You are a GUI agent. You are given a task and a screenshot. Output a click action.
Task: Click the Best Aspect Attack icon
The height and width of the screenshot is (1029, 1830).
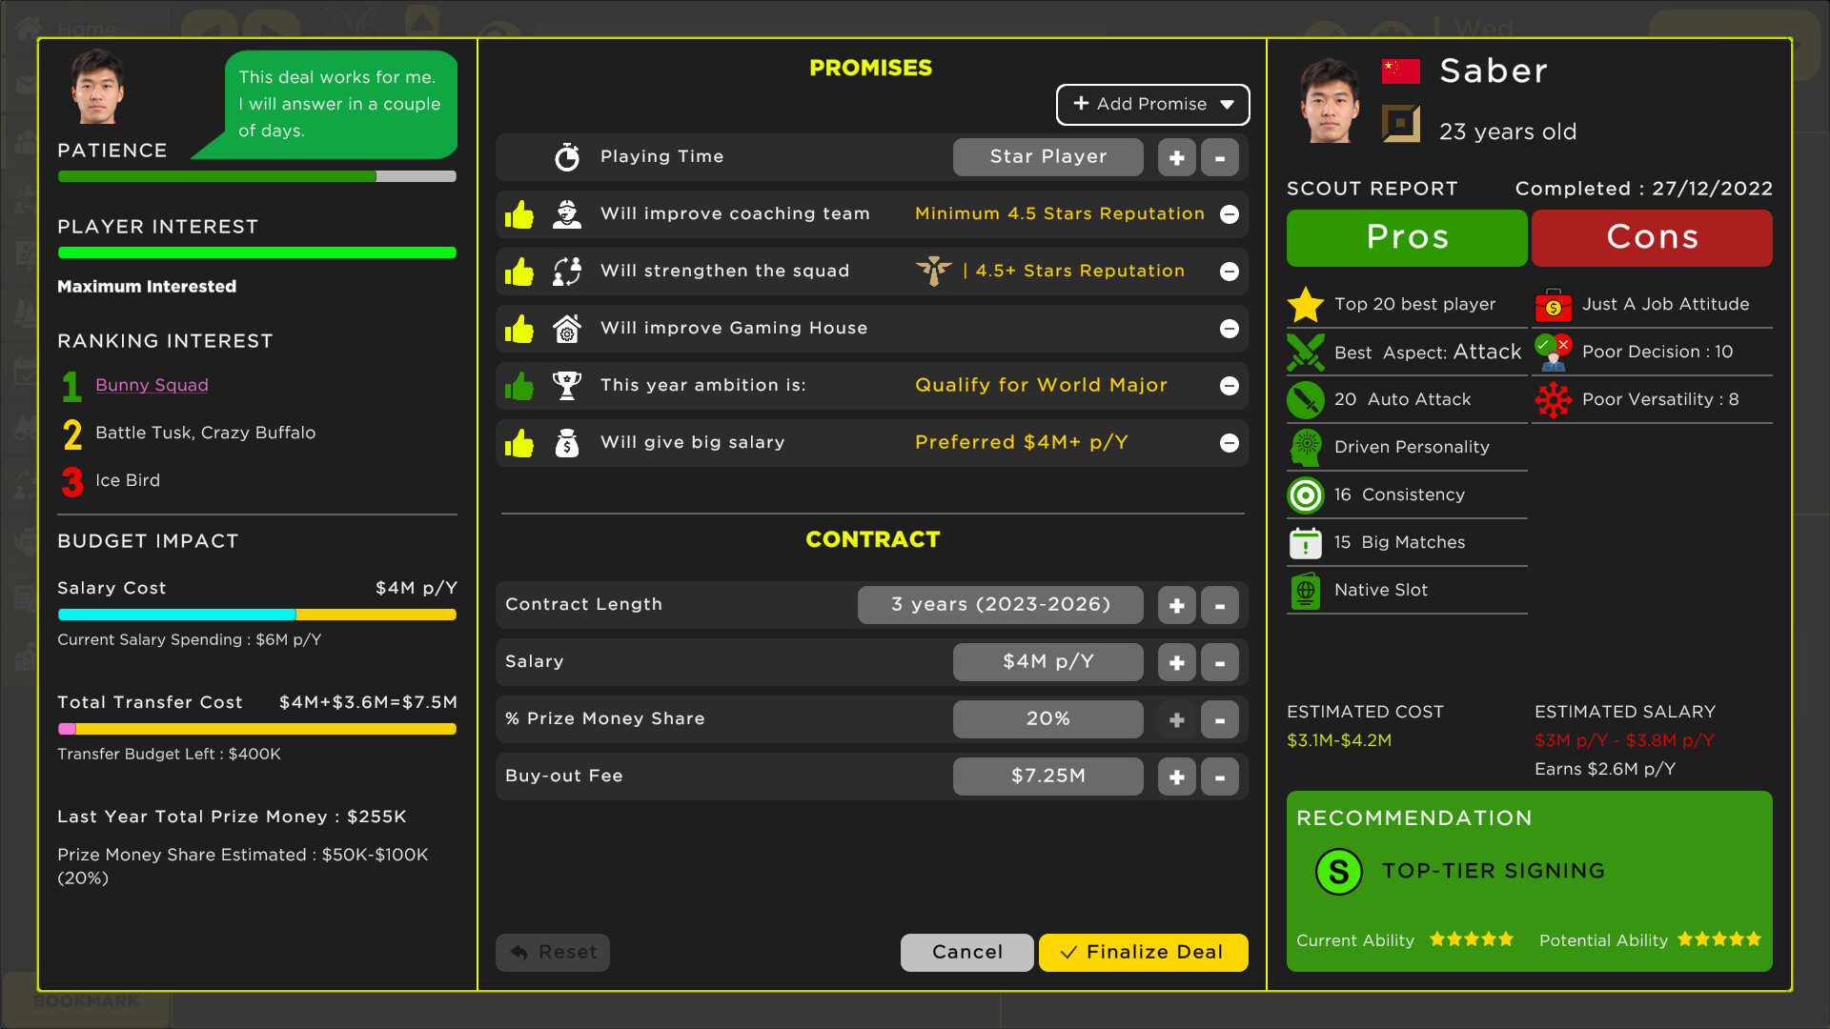(1305, 351)
